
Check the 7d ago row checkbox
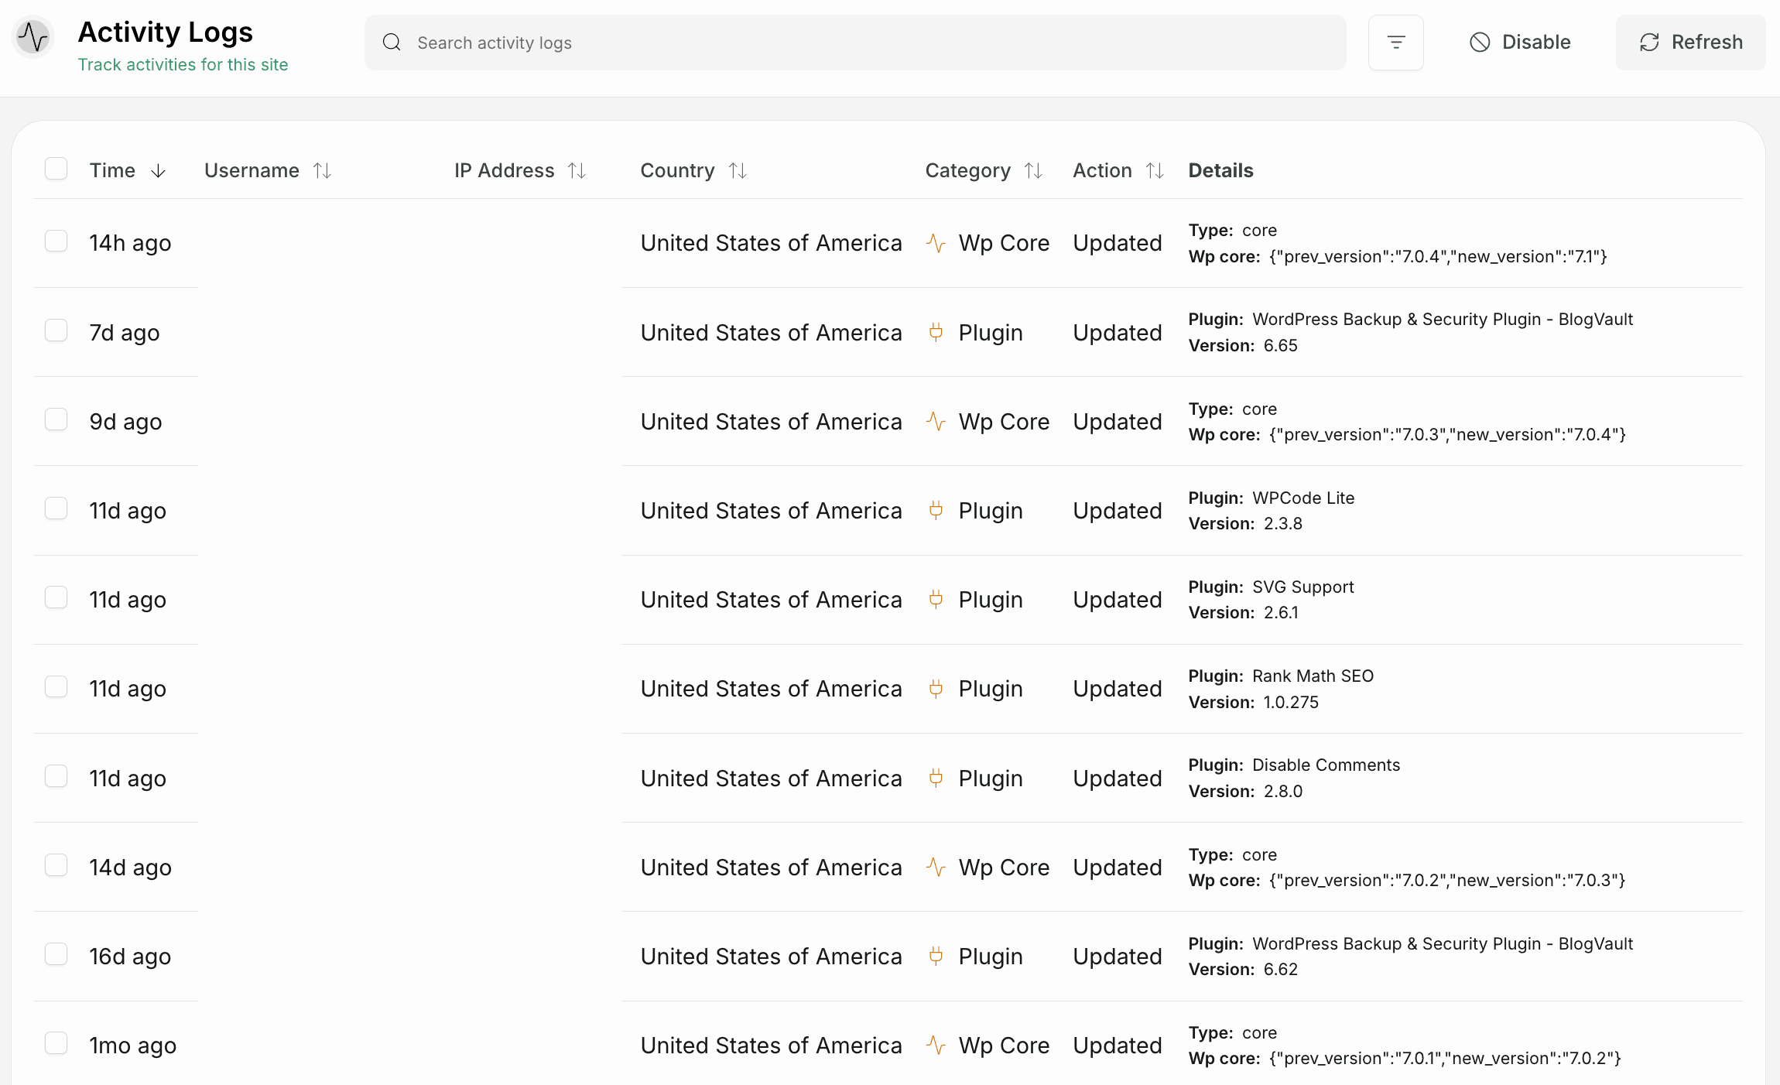coord(56,330)
